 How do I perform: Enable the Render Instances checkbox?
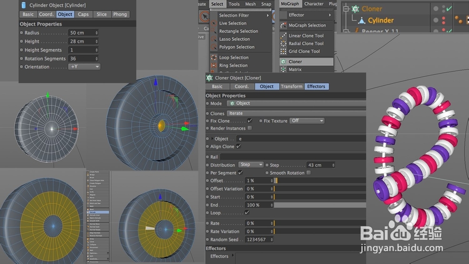coord(250,128)
